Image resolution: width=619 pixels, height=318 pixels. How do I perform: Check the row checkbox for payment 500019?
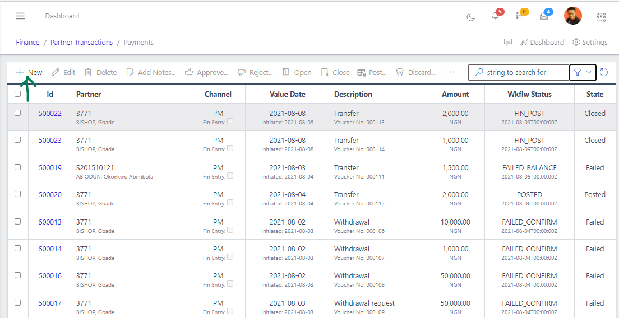point(17,167)
